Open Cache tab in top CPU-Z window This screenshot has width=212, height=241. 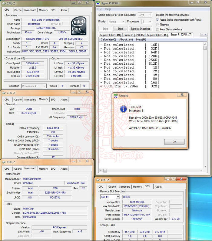pos(18,10)
